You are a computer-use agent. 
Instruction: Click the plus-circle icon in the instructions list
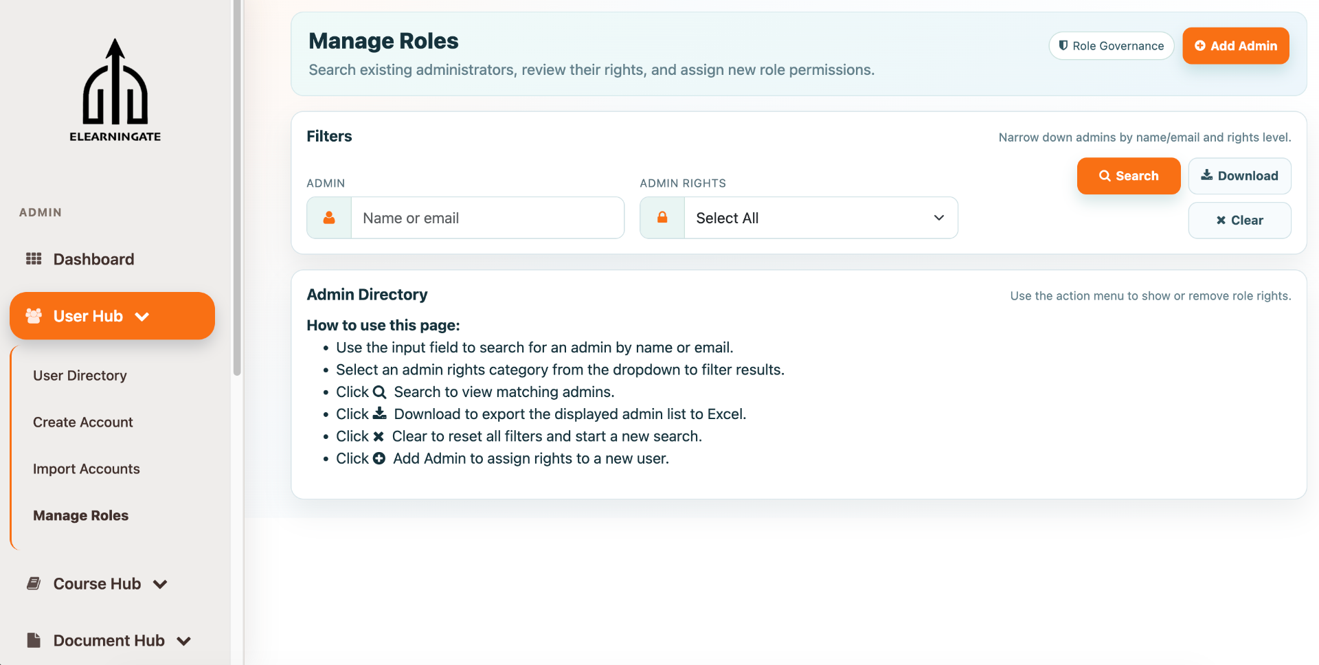[x=379, y=458]
